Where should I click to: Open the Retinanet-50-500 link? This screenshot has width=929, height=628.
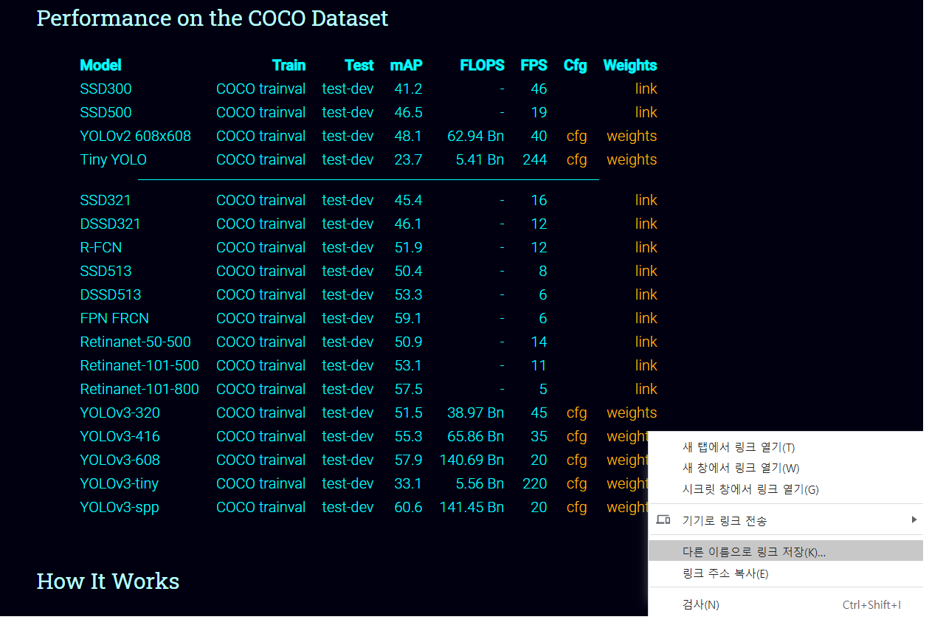click(646, 342)
